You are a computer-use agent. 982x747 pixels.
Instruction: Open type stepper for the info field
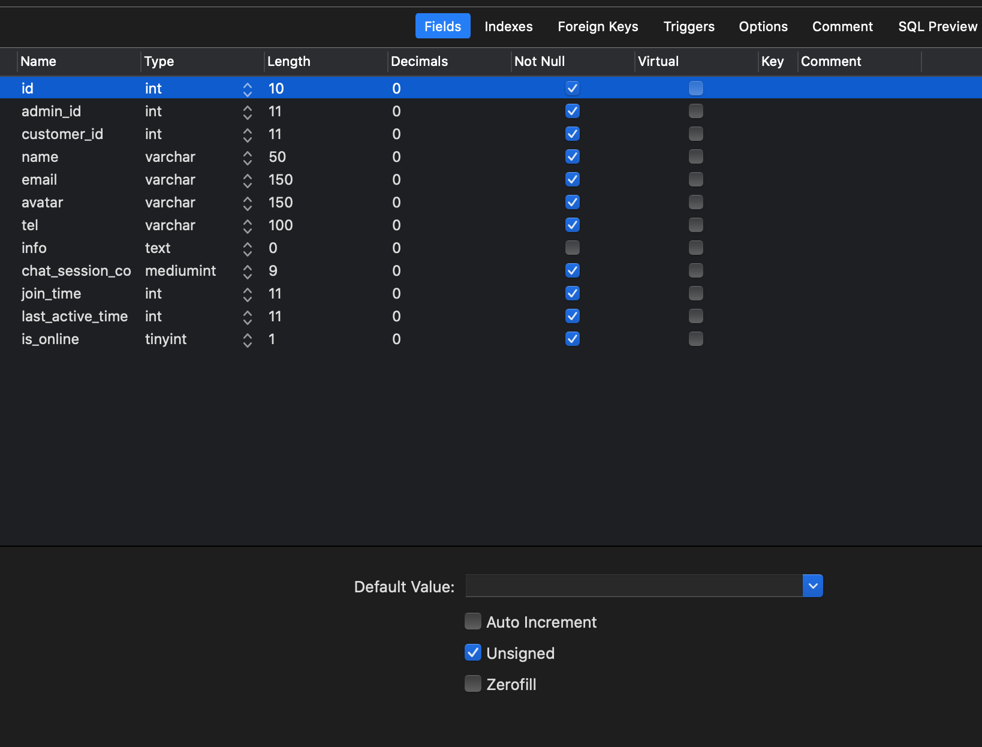(x=248, y=249)
